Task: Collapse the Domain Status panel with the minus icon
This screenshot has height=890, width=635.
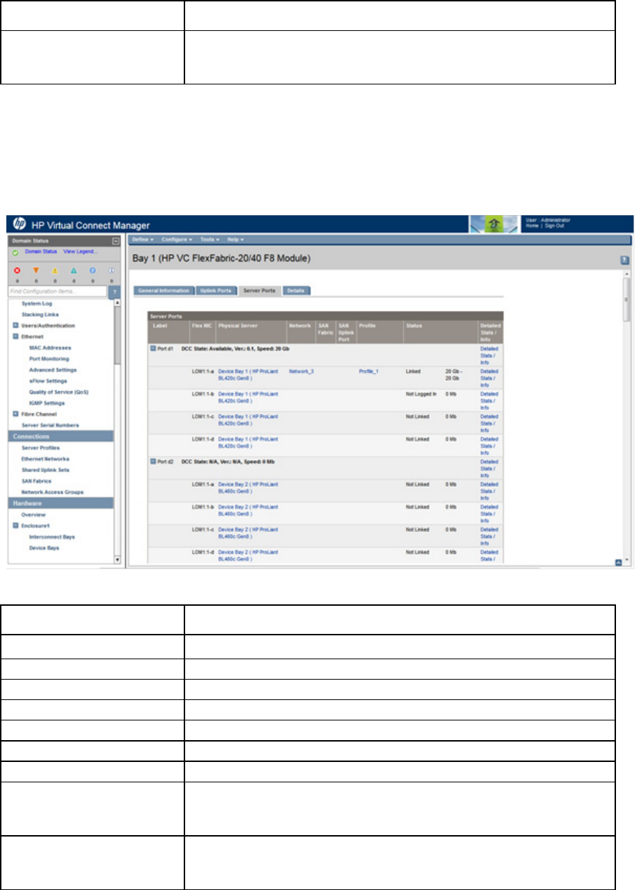Action: click(117, 241)
